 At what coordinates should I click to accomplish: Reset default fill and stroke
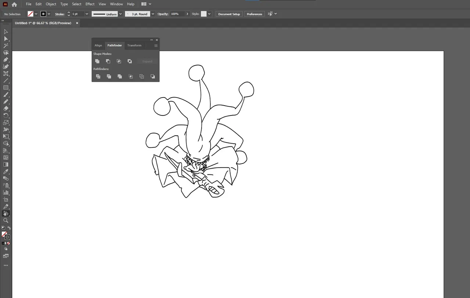pos(3,228)
